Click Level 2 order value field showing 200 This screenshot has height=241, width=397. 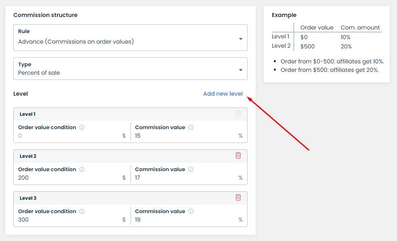point(69,178)
